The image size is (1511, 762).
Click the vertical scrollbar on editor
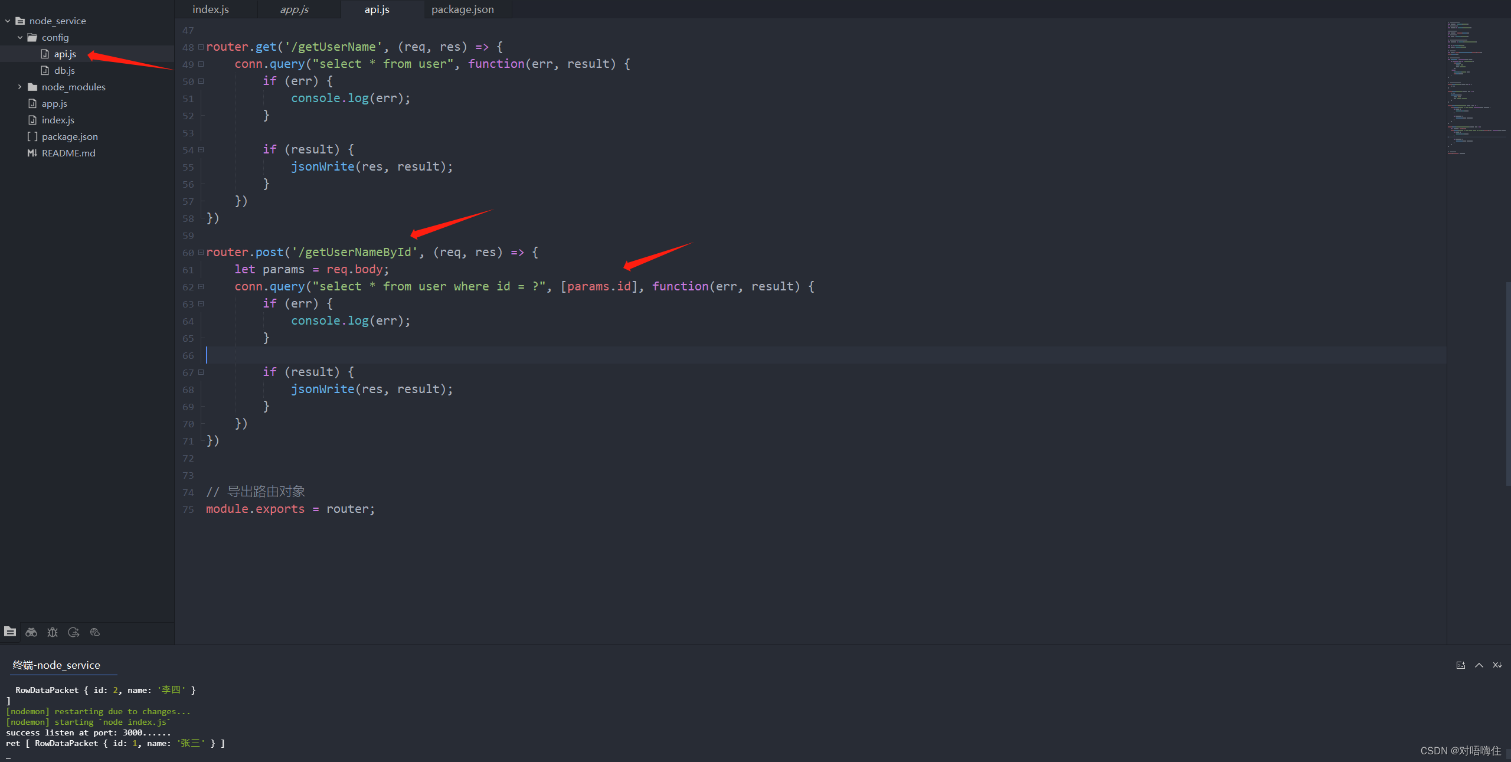tap(1507, 384)
